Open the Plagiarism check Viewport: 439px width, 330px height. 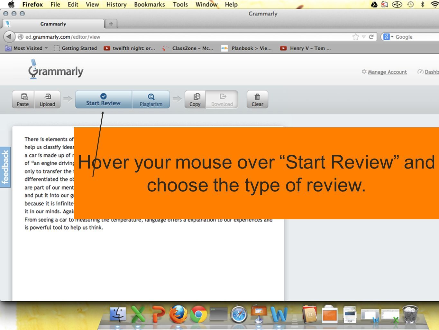(151, 100)
